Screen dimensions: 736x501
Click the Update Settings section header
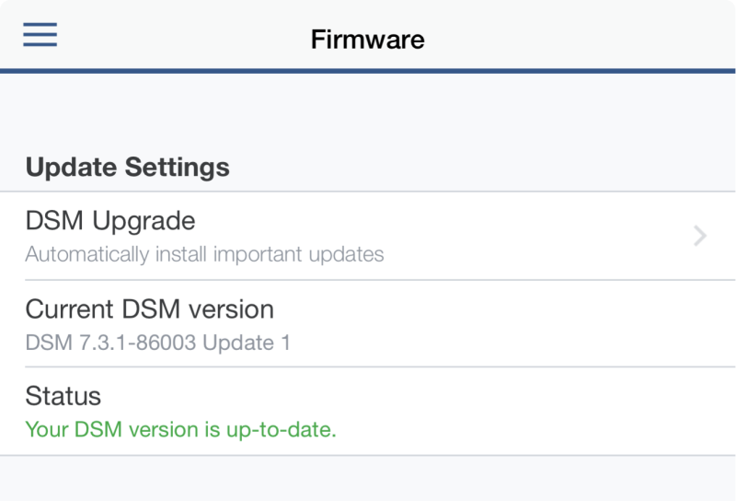[x=127, y=168]
